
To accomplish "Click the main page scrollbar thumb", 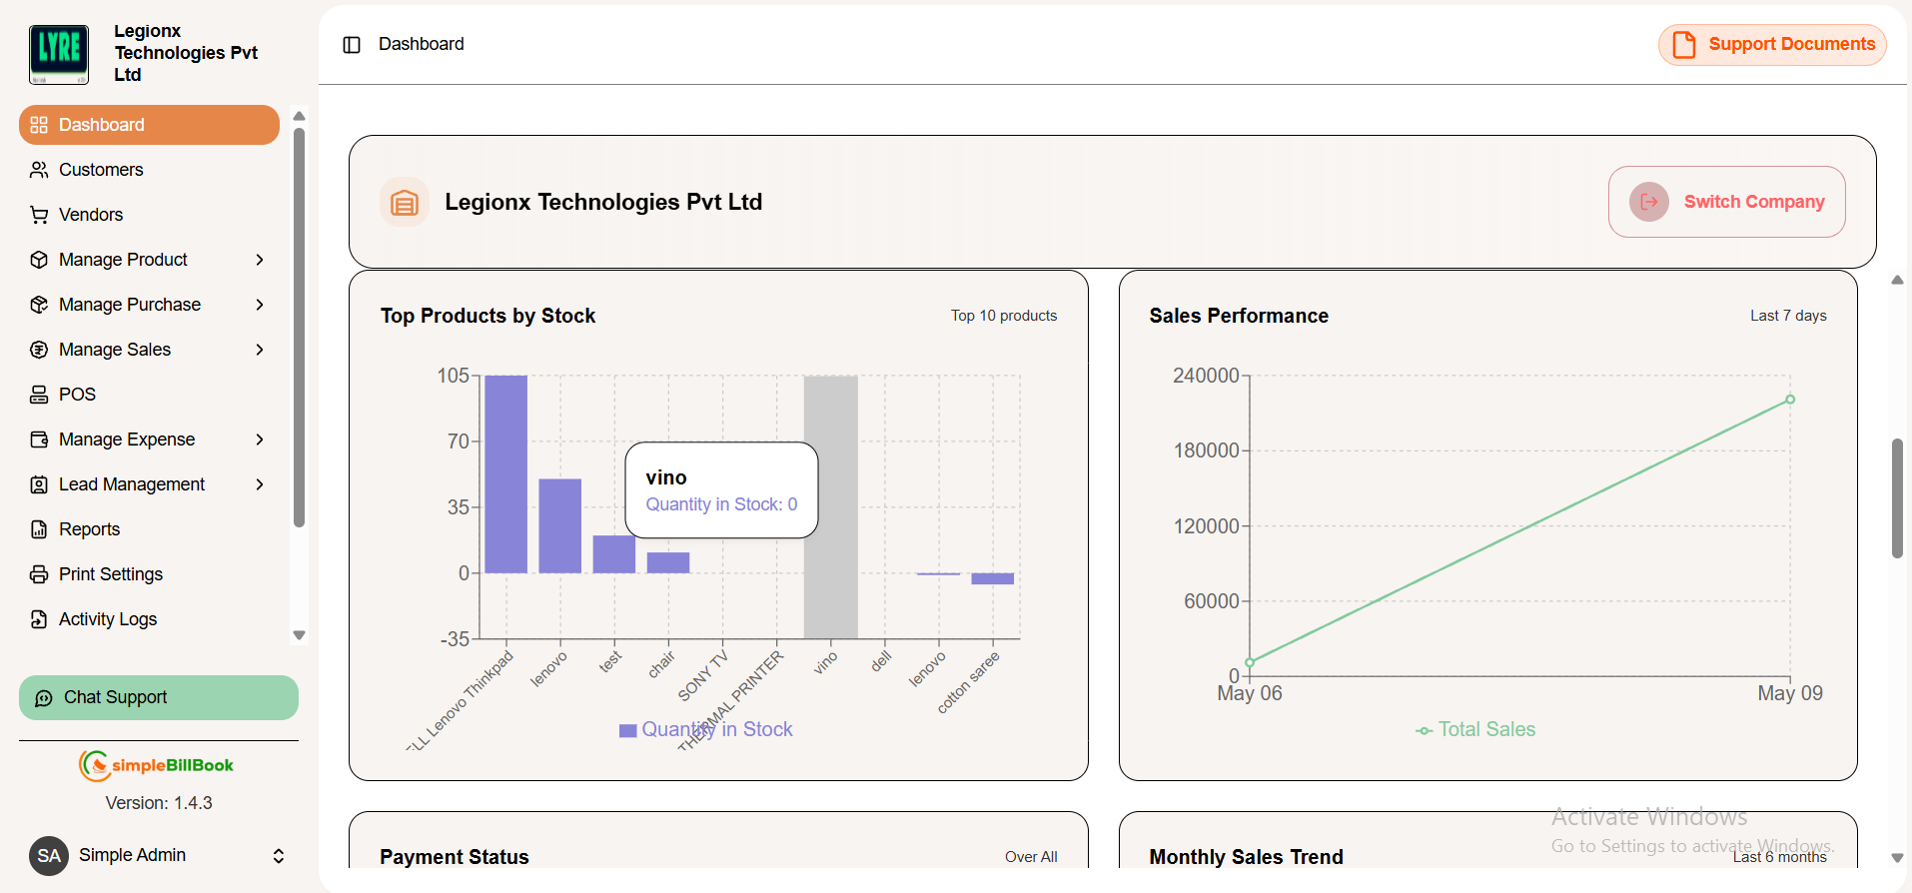I will pyautogui.click(x=1897, y=498).
